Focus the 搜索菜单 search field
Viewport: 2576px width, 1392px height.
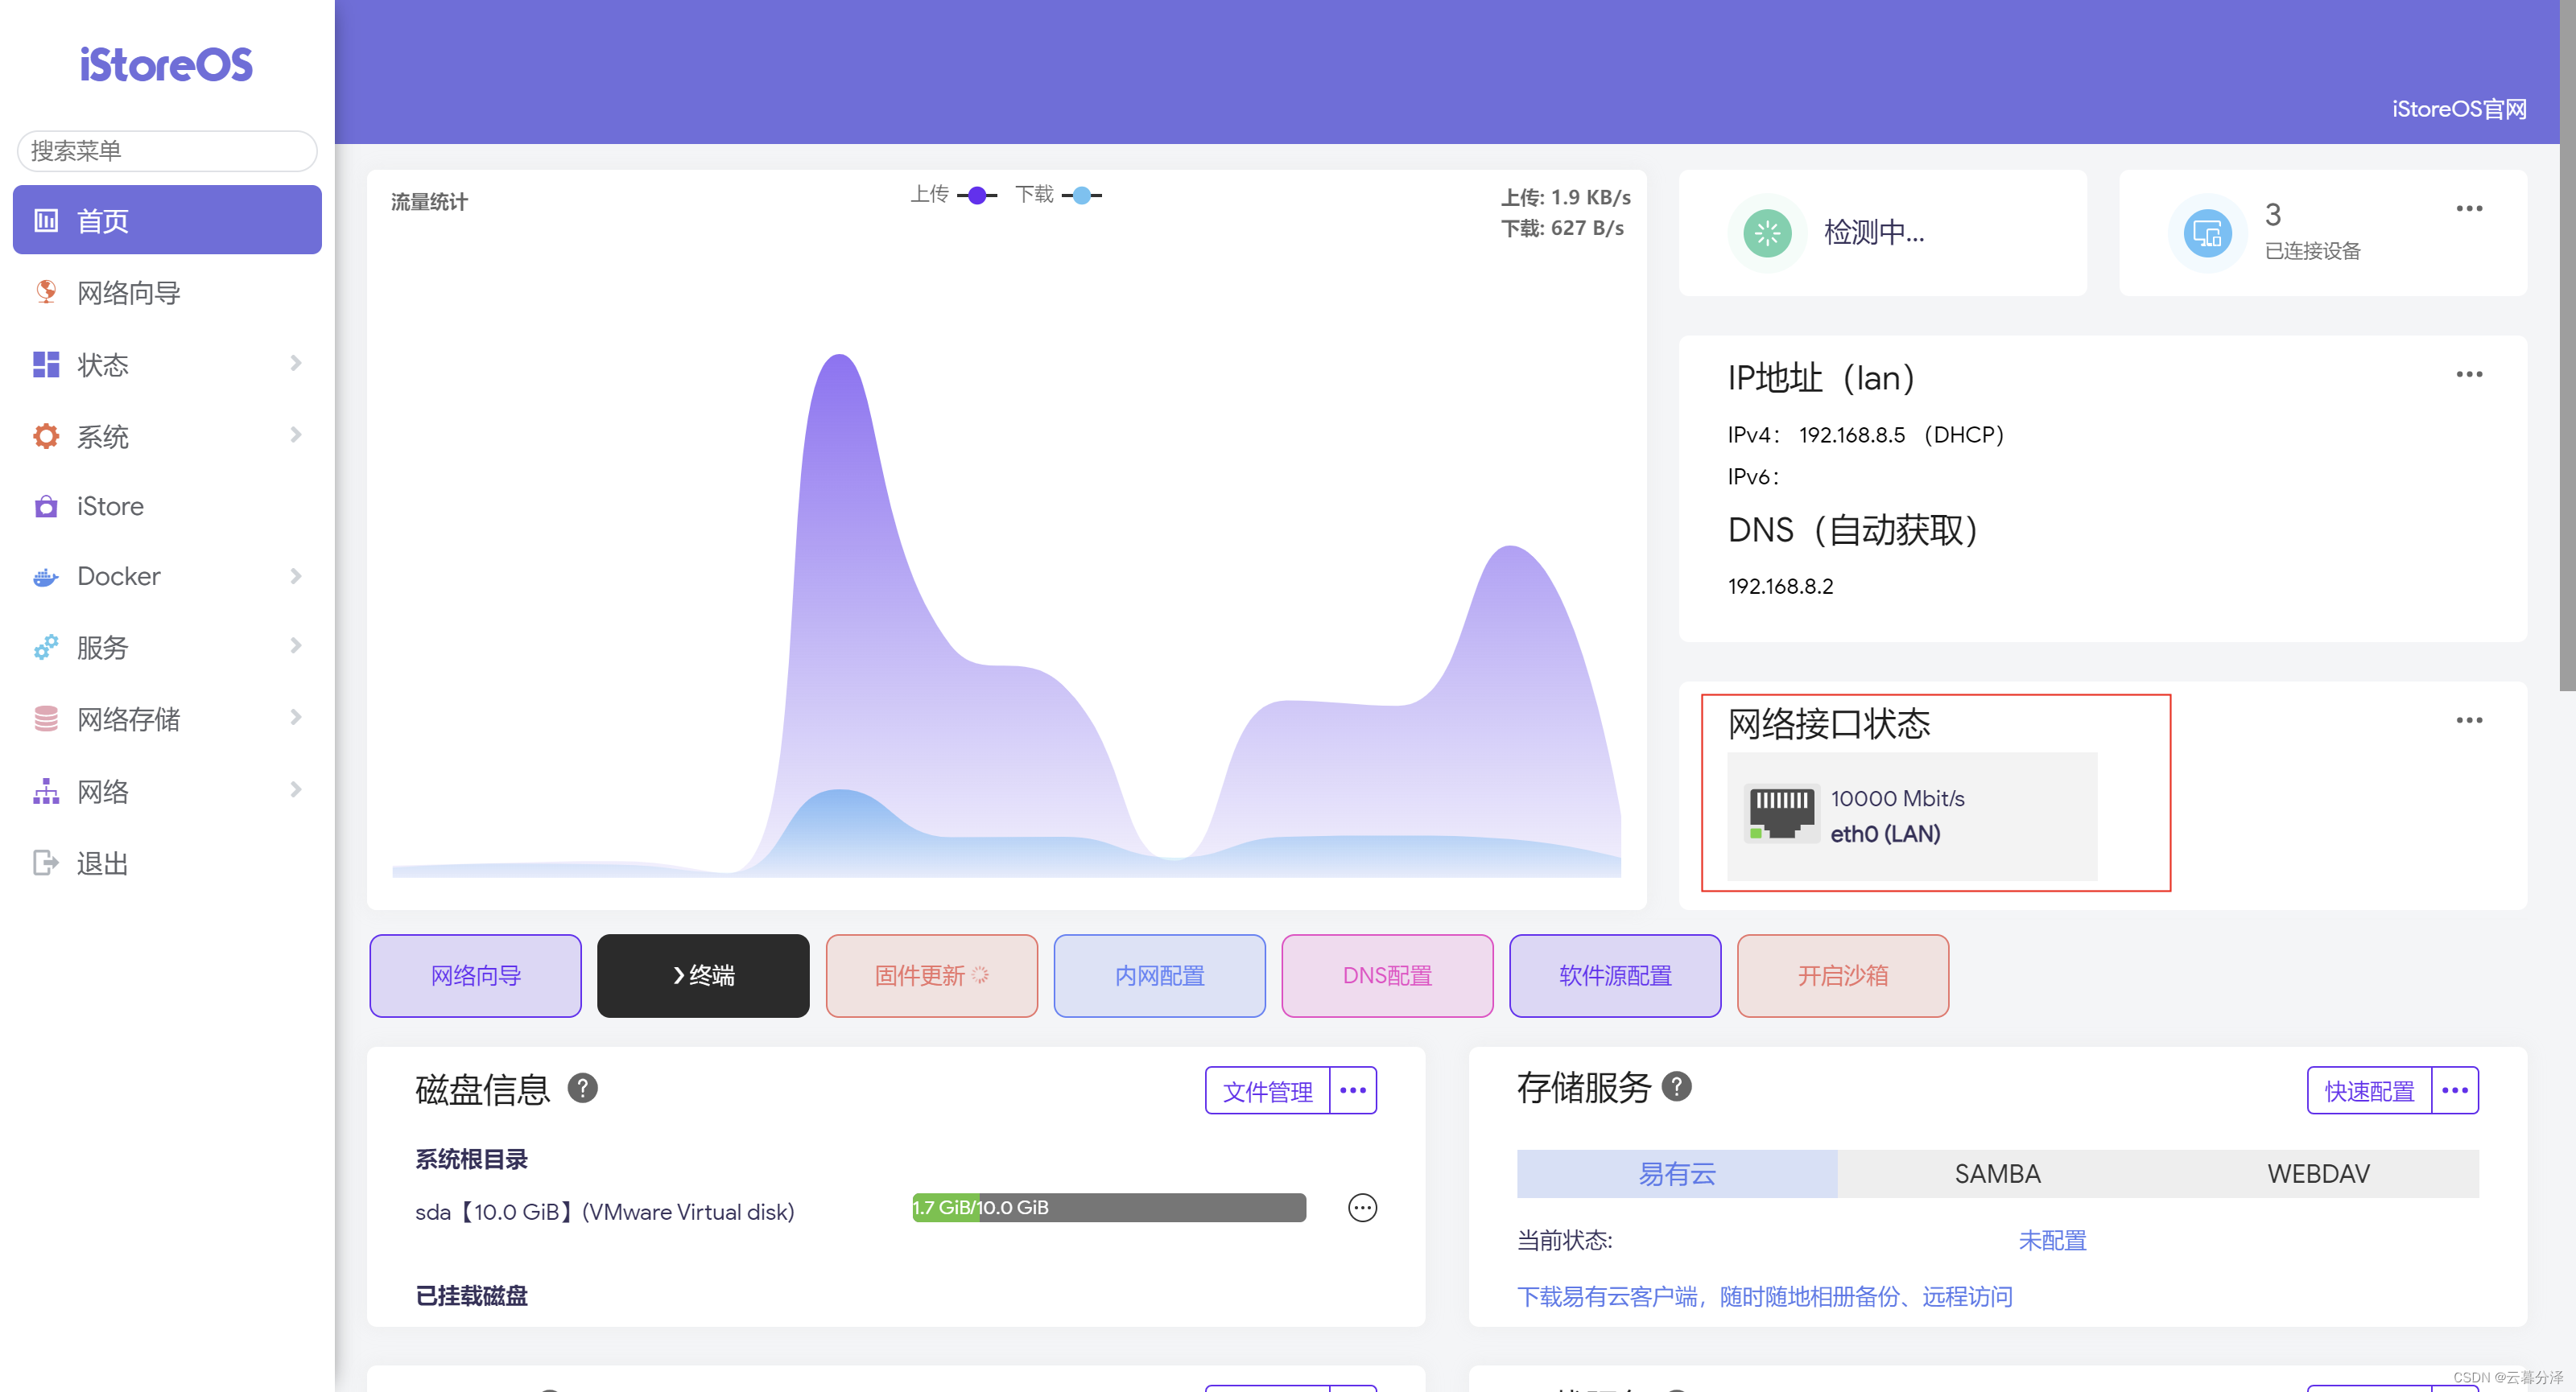166,151
